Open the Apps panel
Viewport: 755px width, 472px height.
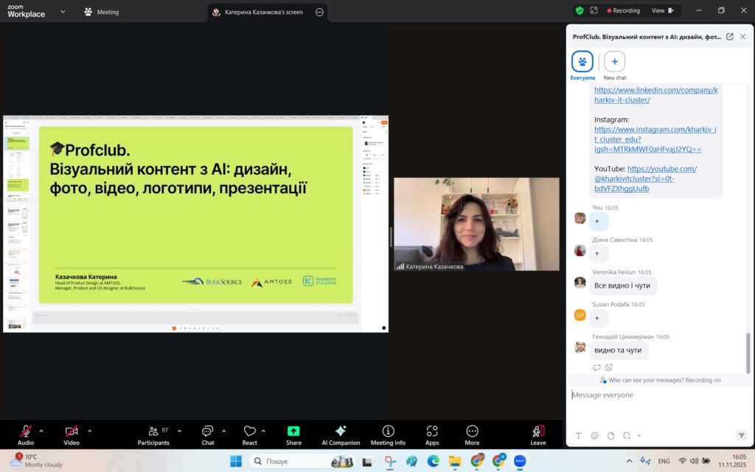pyautogui.click(x=432, y=434)
